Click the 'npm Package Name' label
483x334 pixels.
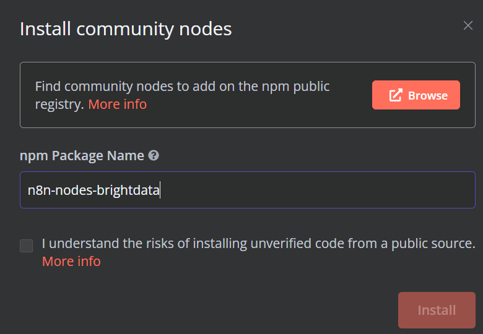pos(82,156)
